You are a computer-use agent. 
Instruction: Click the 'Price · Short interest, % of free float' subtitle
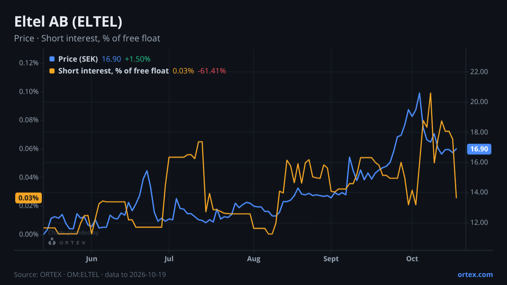point(87,38)
